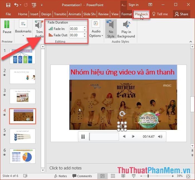The width and height of the screenshot is (195, 180).
Task: Switch to the Home tab
Action: pos(23,14)
